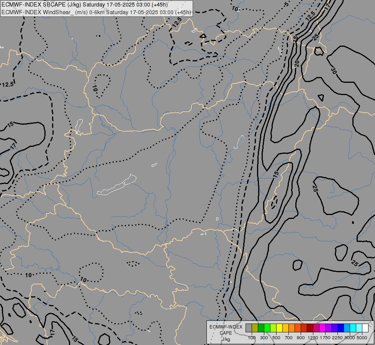Screen dimensions: 375x345
Task: Click the CAPE label in the legend
Action: point(226,333)
